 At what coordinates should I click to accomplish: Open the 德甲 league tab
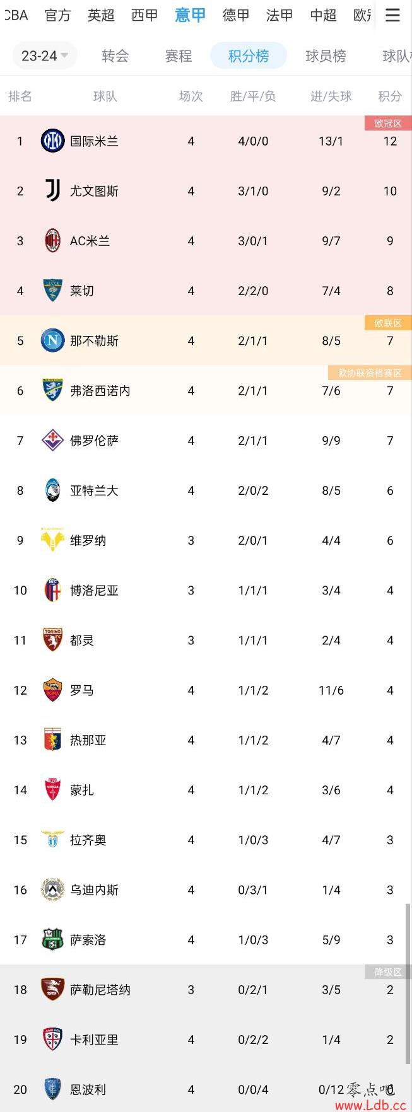click(236, 15)
